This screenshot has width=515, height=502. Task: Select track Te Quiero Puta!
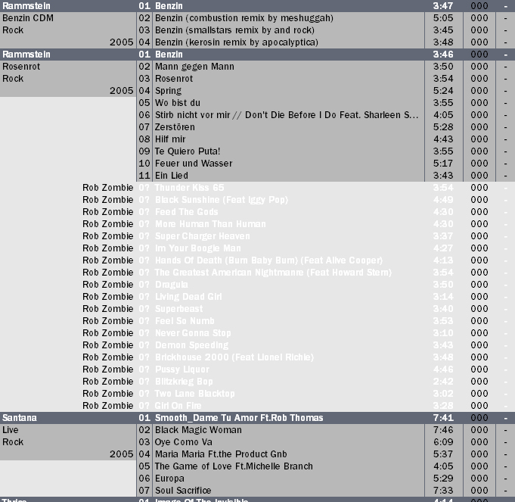coord(188,151)
